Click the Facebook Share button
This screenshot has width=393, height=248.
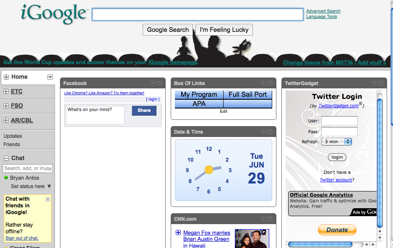[x=144, y=110]
